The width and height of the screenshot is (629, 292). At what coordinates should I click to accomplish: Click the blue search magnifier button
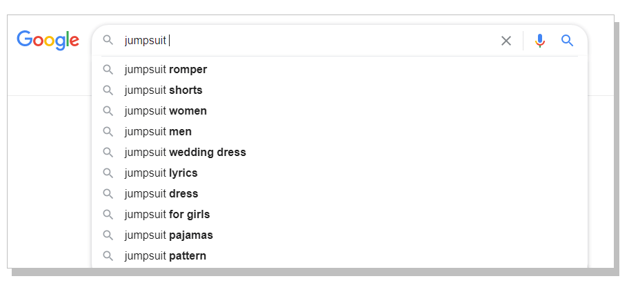(568, 41)
